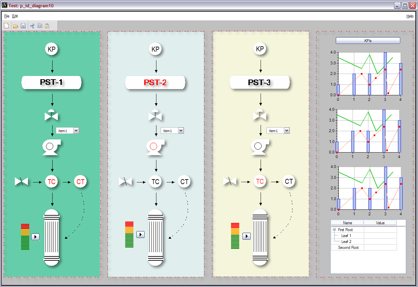Click the heat exchanger in the beige panel
Image resolution: width=418 pixels, height=287 pixels.
260,237
